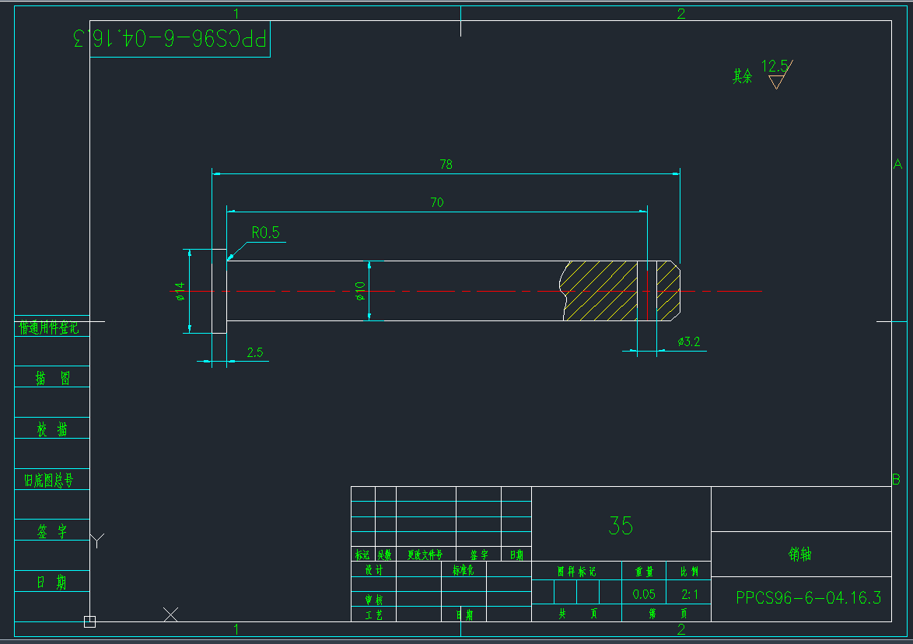Image resolution: width=913 pixels, height=644 pixels.
Task: Select material text 35 in title block
Action: point(621,525)
